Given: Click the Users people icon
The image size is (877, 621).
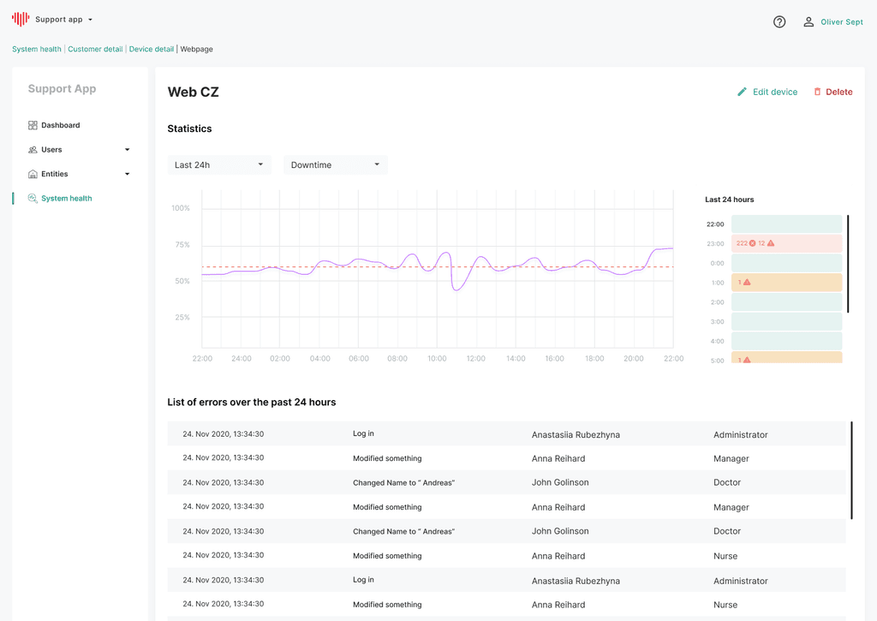Looking at the screenshot, I should pyautogui.click(x=33, y=150).
